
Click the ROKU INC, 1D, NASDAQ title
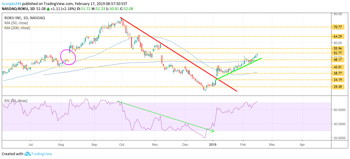[24, 18]
